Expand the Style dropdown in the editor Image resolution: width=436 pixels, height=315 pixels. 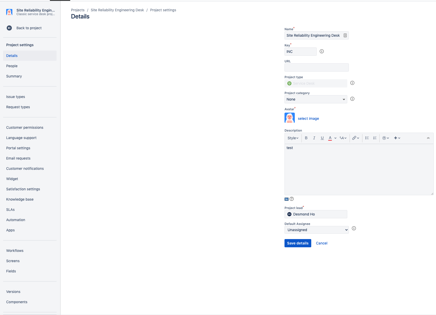pyautogui.click(x=293, y=138)
